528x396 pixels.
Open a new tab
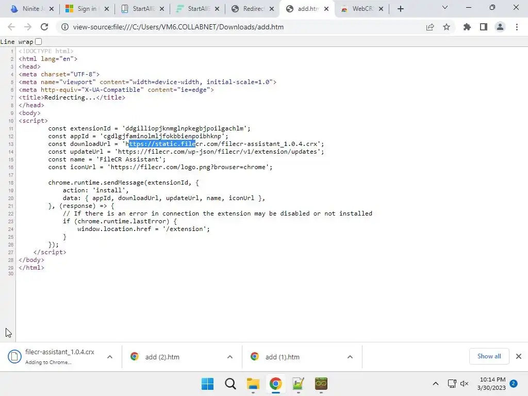(x=400, y=9)
